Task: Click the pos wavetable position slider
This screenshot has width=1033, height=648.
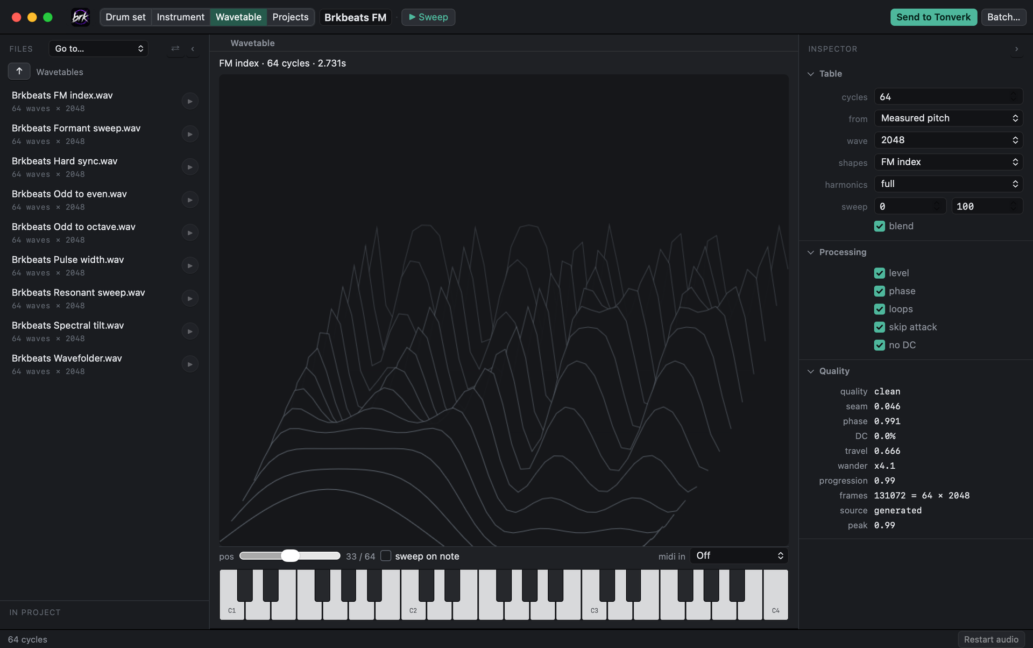Action: click(x=289, y=556)
